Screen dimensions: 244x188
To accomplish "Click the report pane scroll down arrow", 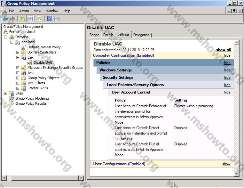I will point(237,174).
